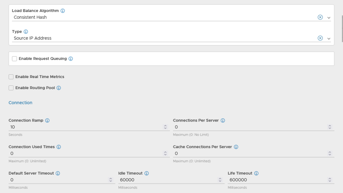Viewport: 343px width, 193px height.
Task: Clear the Source IP Address selection
Action: tap(320, 38)
